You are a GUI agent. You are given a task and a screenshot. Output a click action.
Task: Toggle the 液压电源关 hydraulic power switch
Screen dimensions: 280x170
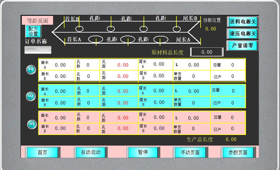click(242, 34)
